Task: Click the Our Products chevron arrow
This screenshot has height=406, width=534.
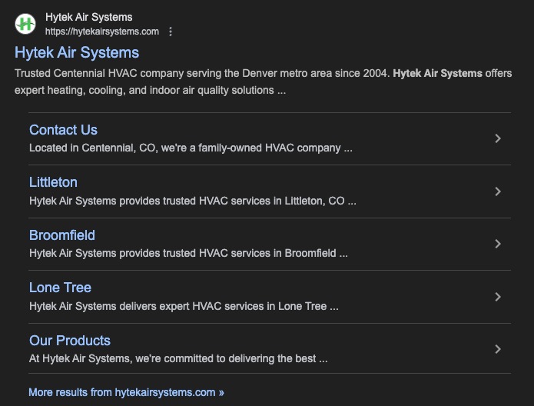Action: (498, 349)
